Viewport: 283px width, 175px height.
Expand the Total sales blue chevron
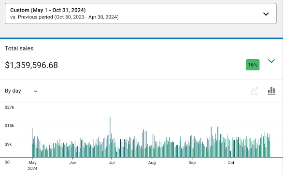(271, 61)
